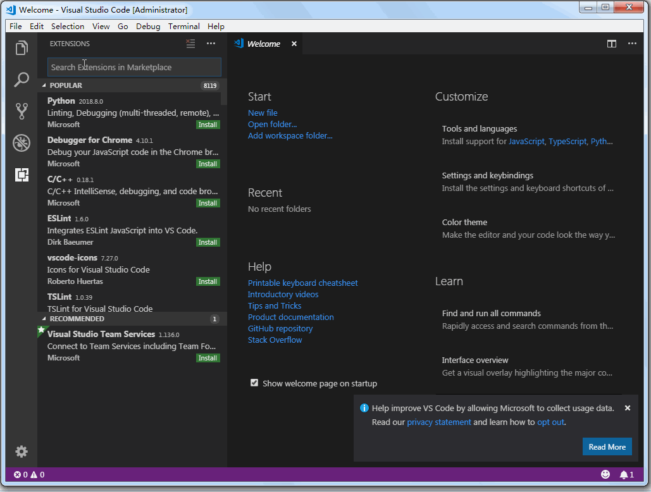The image size is (651, 492).
Task: Open editor more actions ellipsis
Action: [x=632, y=44]
